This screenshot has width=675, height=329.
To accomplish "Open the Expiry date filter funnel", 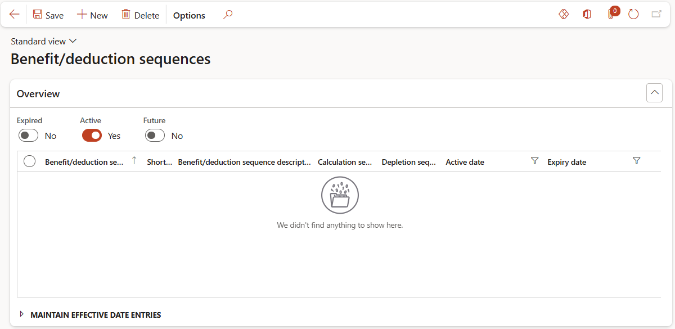I will (x=637, y=161).
